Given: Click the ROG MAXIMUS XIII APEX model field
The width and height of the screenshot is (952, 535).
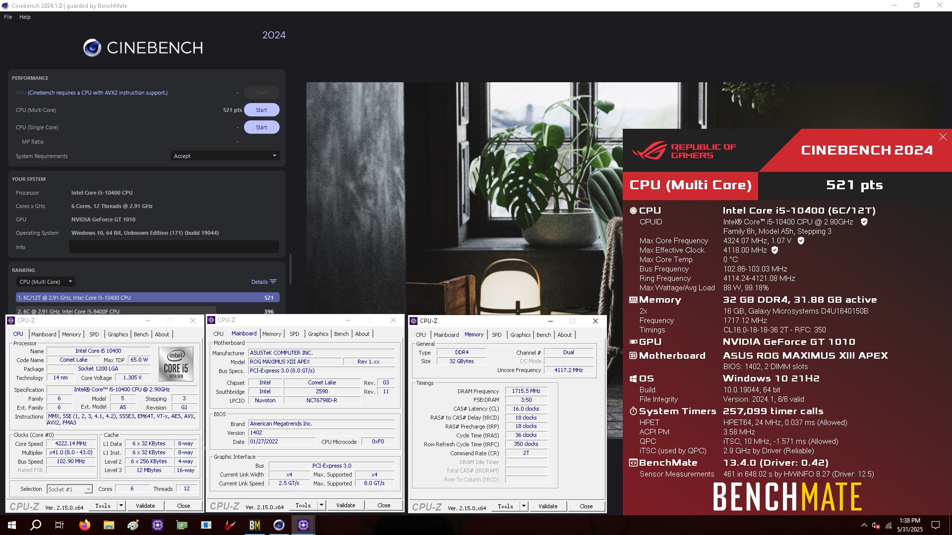Looking at the screenshot, I should point(295,362).
